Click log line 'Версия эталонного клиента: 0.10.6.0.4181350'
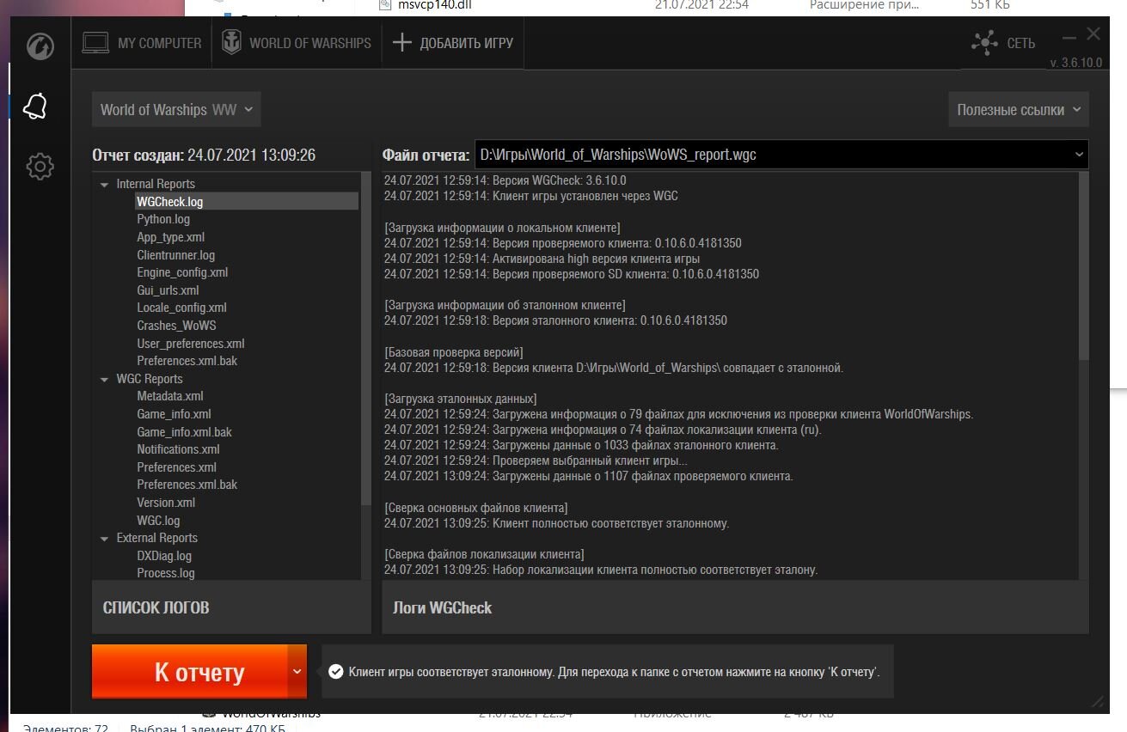 point(555,320)
